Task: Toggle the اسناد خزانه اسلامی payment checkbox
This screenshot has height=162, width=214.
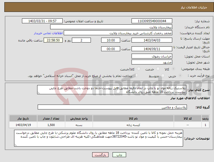Action: coord(136,75)
